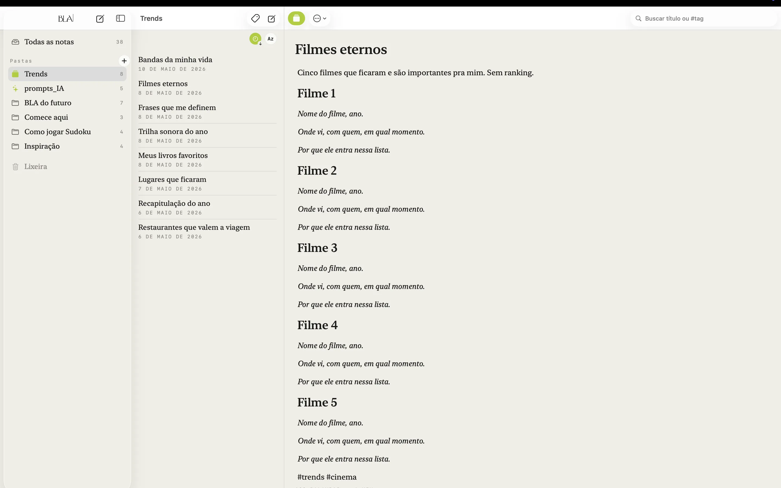
Task: Toggle the sidebar panel icon
Action: [120, 18]
